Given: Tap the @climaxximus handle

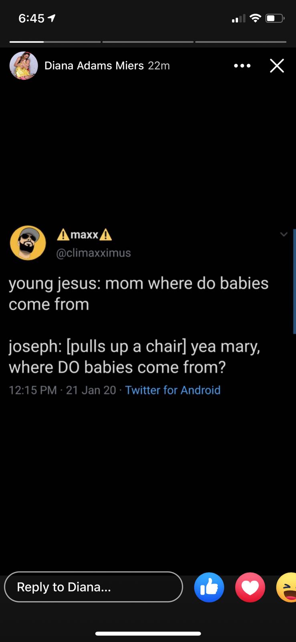Looking at the screenshot, I should coord(94,253).
